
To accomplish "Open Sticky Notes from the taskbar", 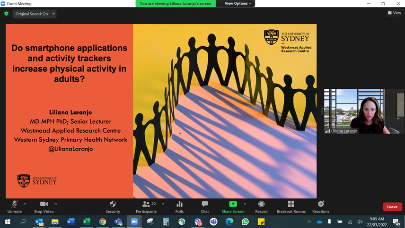I will click(261, 221).
